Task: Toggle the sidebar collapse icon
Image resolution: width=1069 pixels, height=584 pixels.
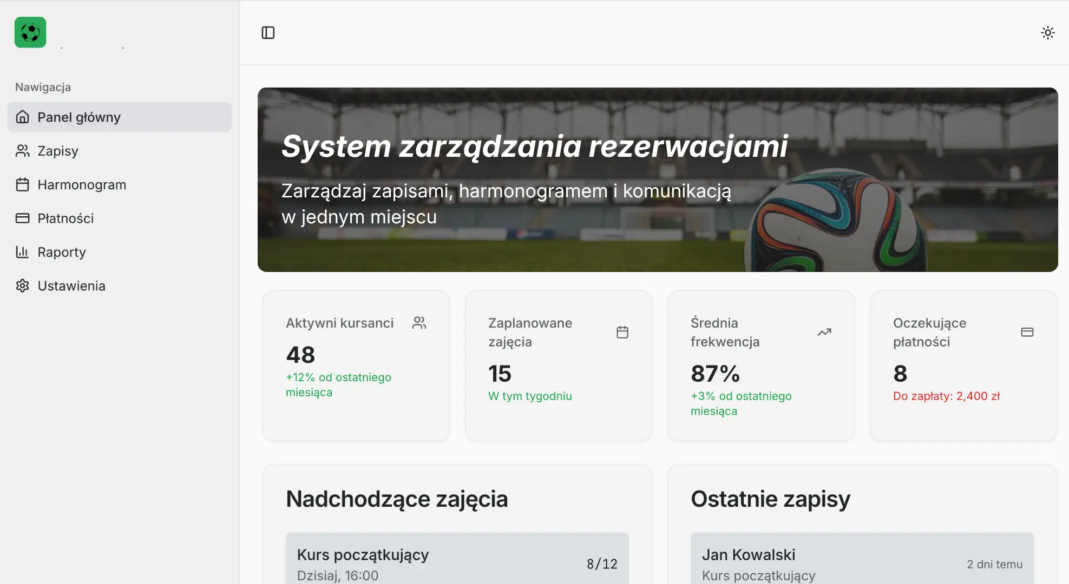Action: (268, 32)
